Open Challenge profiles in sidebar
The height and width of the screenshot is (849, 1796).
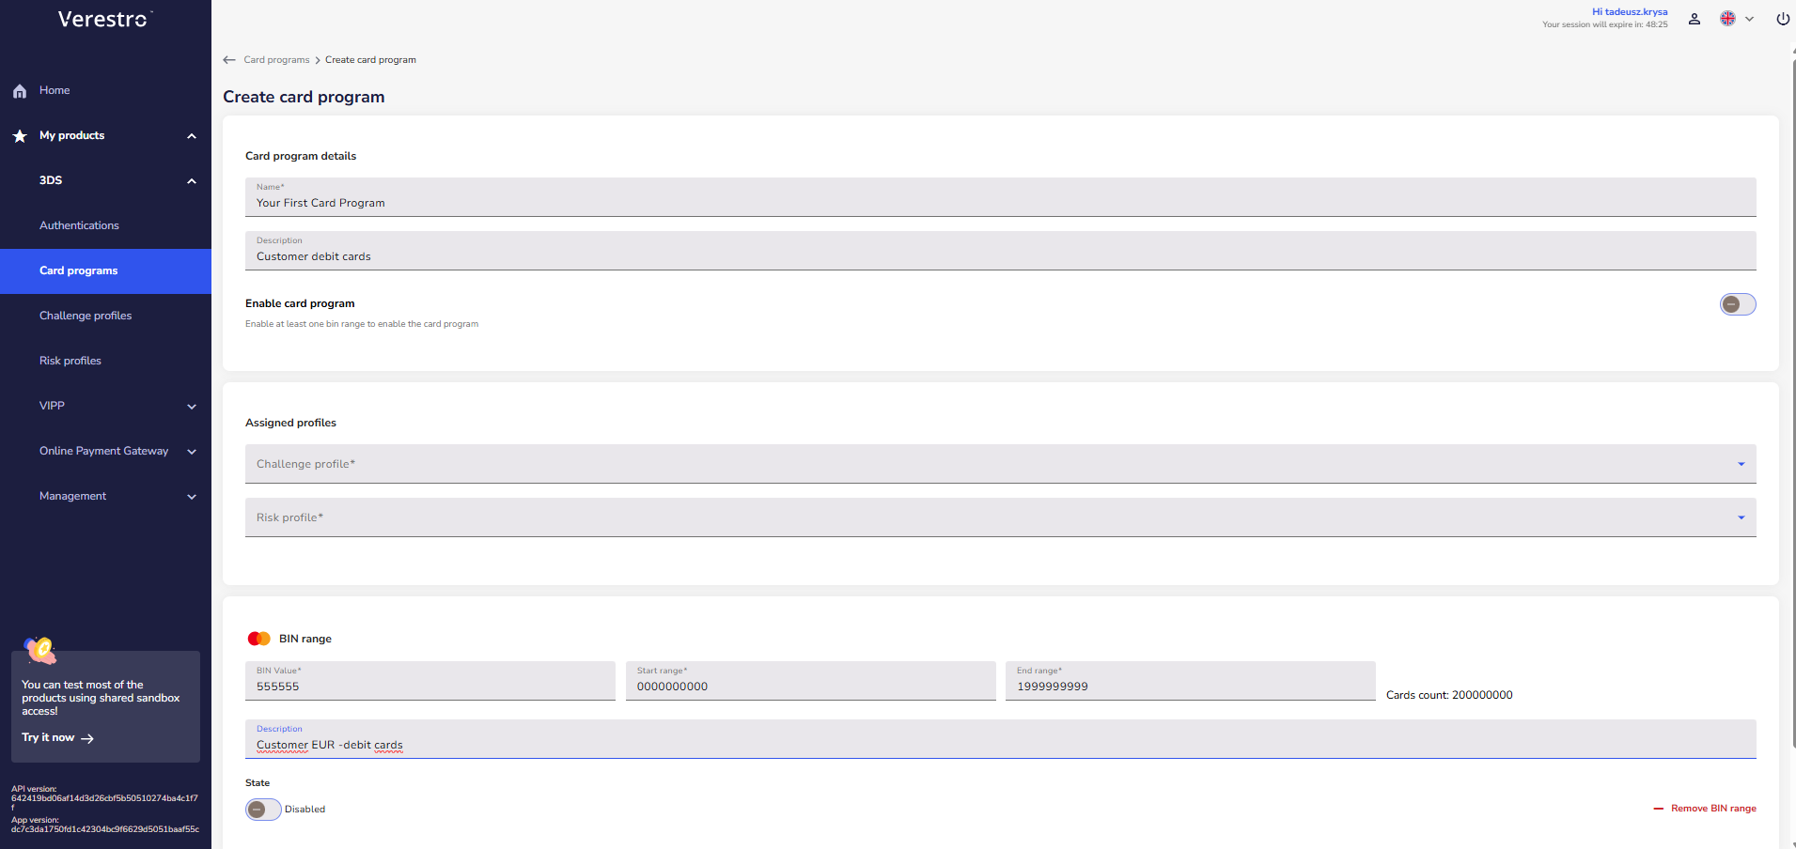point(86,316)
